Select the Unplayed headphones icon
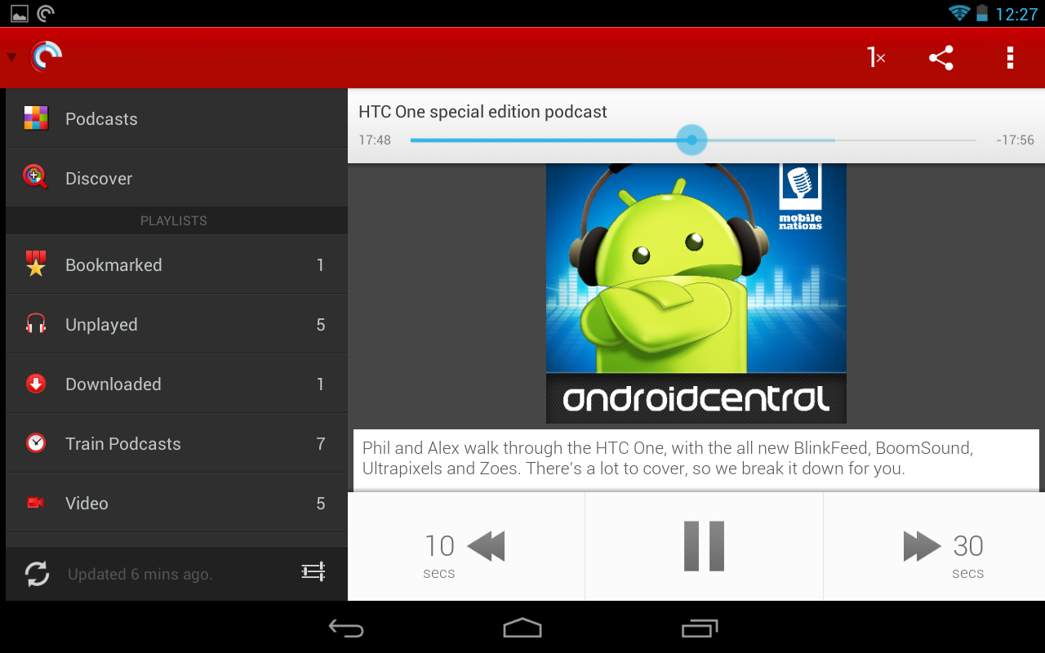The image size is (1045, 653). (36, 324)
